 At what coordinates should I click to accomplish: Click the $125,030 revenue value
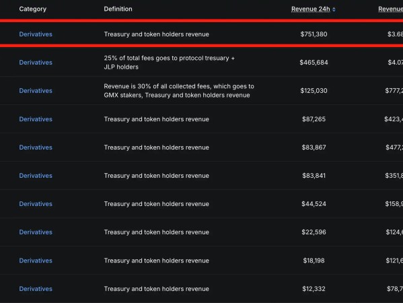coord(314,91)
